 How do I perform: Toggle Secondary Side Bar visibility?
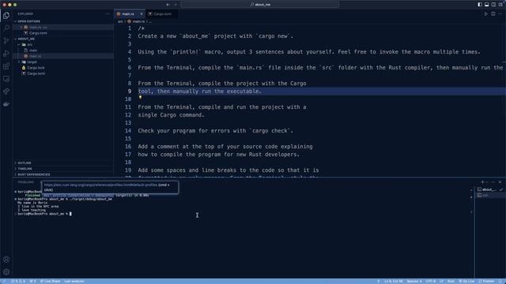[493, 5]
